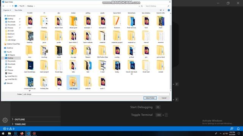Select the favicon folder
The width and height of the screenshot is (243, 136).
(117, 22)
